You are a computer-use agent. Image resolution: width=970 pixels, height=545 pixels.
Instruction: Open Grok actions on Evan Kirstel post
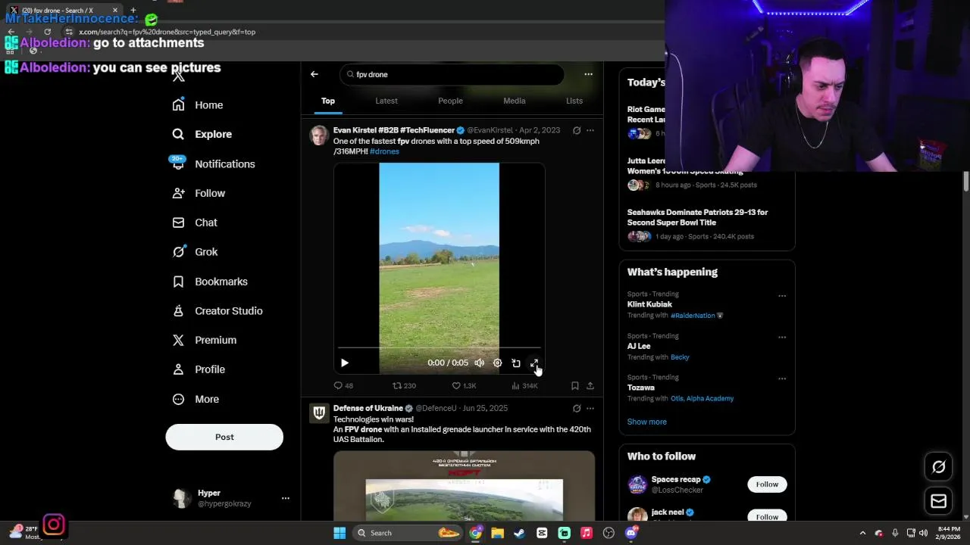pos(577,130)
